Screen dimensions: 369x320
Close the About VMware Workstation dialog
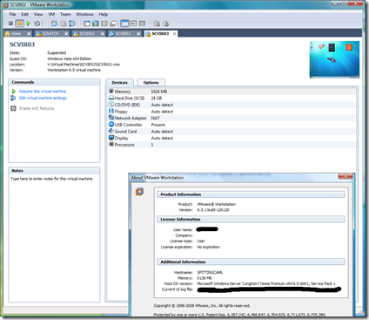[x=346, y=176]
